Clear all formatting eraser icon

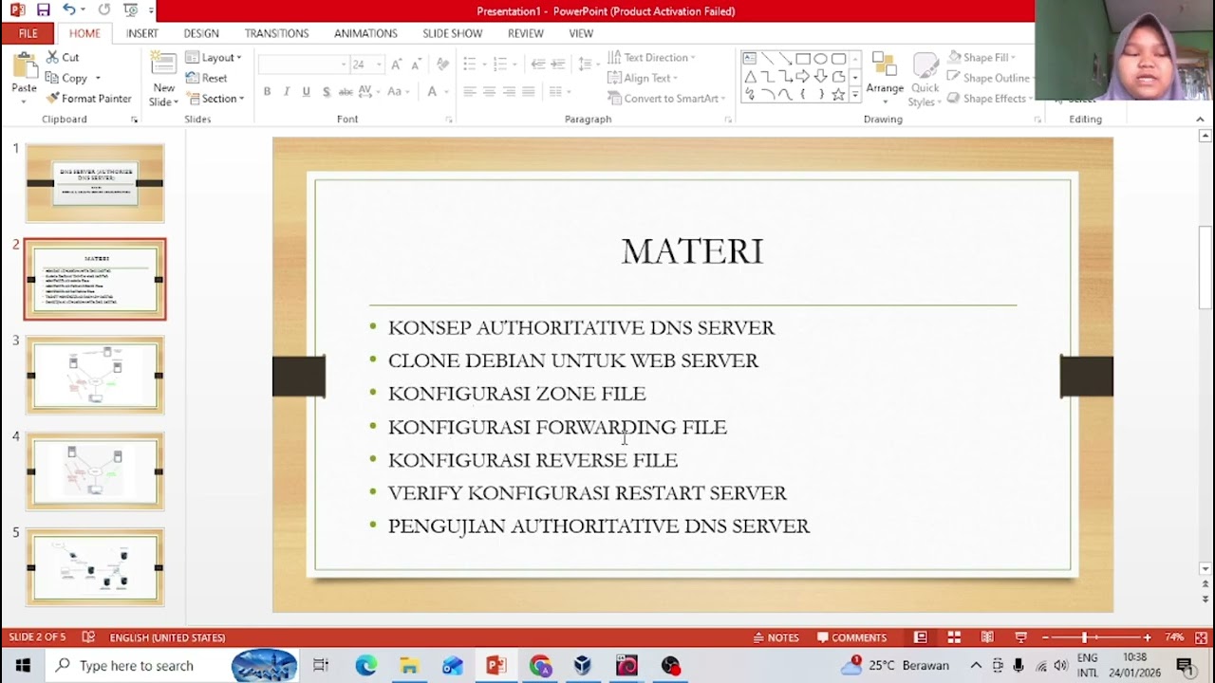[442, 65]
